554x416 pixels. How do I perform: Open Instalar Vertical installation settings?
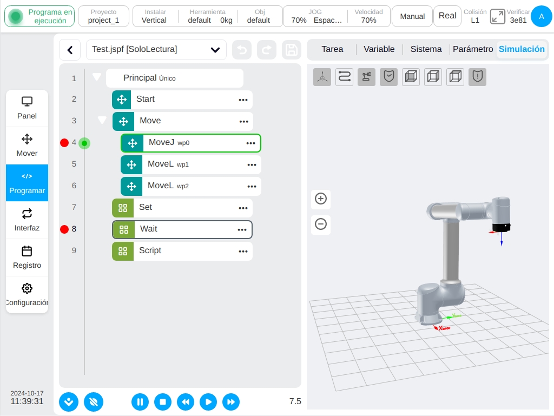(x=155, y=16)
